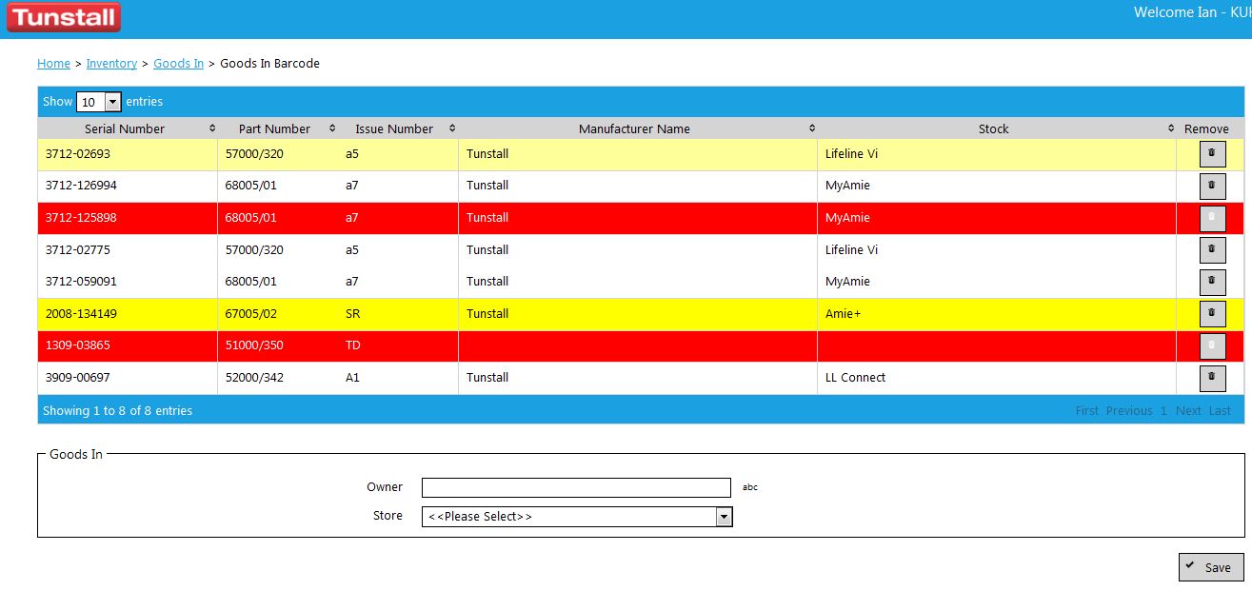Remove the 3712-126994 MyAmie entry
Viewport: 1252px width, 591px height.
pos(1211,186)
